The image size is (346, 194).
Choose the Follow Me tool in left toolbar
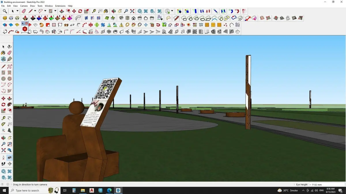pyautogui.click(x=10, y=105)
